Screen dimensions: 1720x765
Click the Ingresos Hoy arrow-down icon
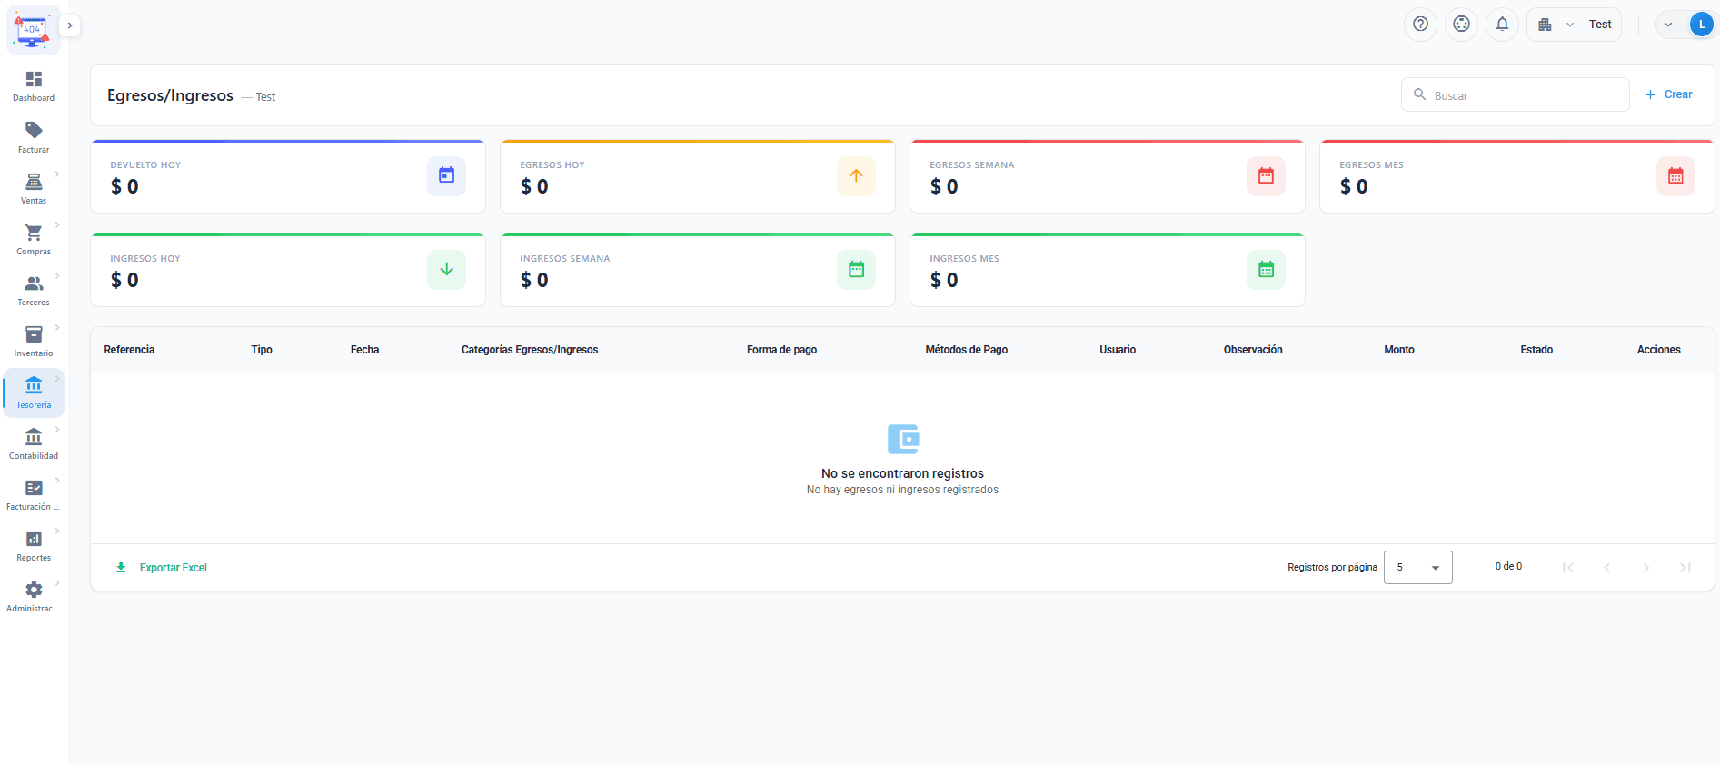446,270
